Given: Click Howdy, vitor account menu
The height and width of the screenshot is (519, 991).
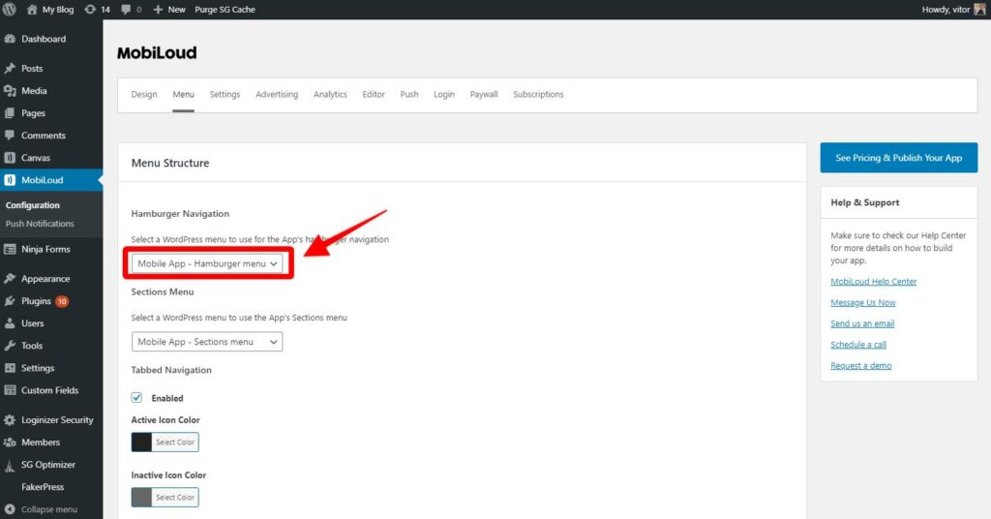Looking at the screenshot, I should (x=953, y=10).
